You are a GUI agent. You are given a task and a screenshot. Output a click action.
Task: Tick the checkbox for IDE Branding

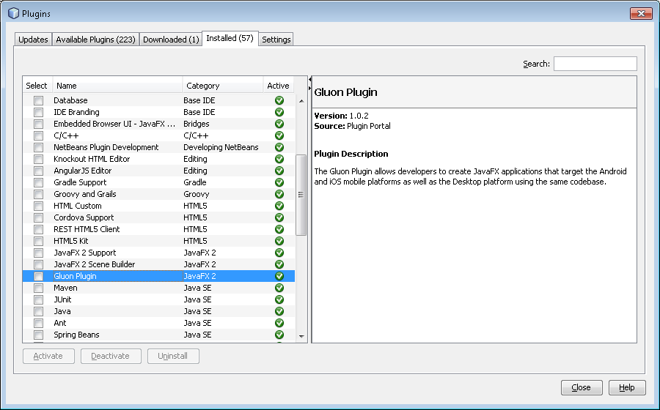pos(38,113)
